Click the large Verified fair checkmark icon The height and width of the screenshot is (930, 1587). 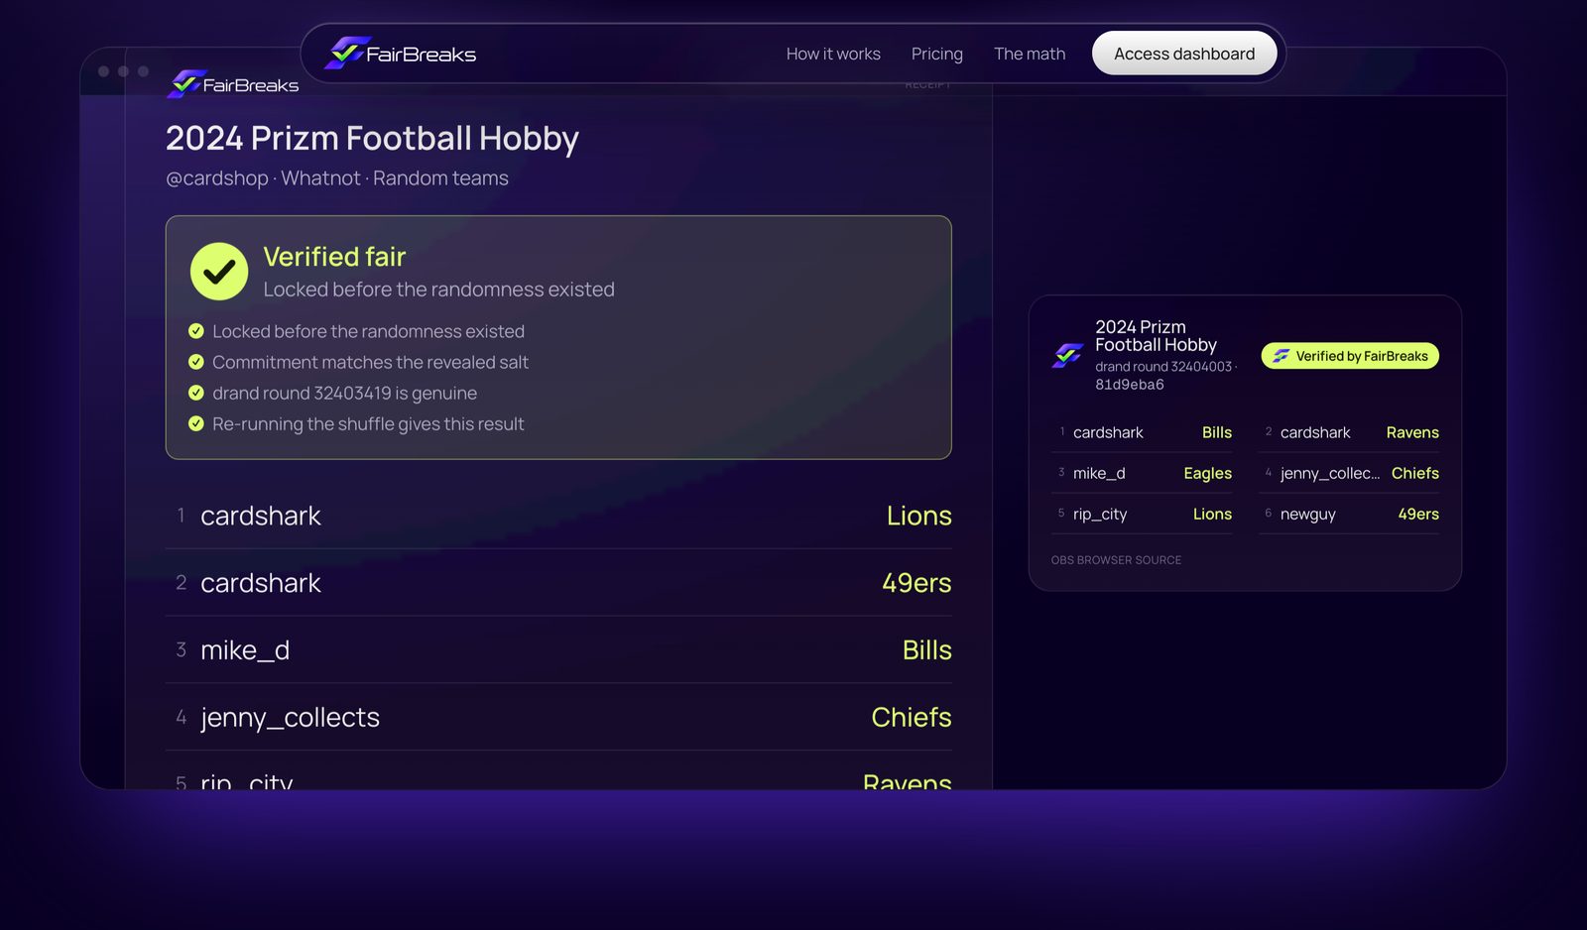tap(219, 272)
